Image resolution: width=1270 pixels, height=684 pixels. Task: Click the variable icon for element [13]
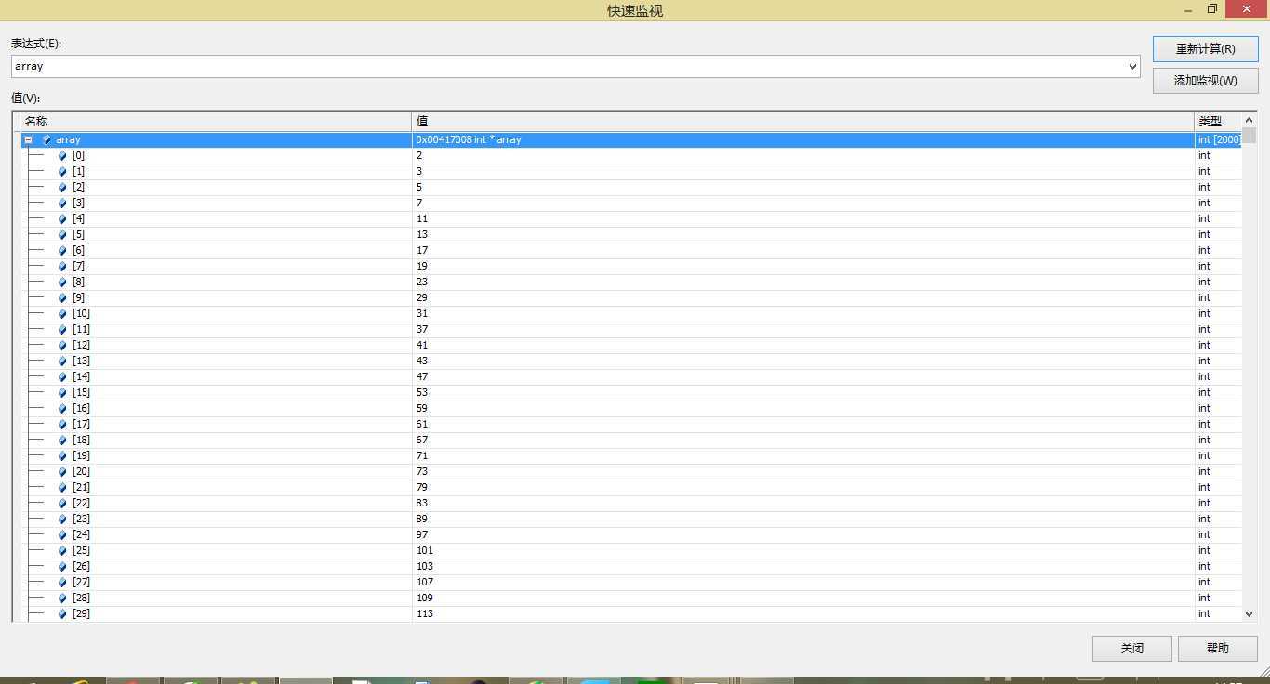click(63, 361)
